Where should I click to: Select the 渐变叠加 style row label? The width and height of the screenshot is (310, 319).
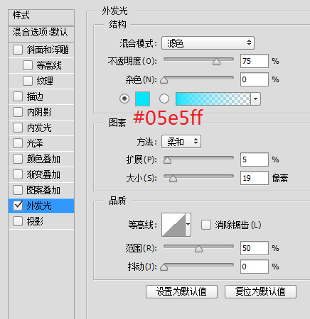point(43,174)
